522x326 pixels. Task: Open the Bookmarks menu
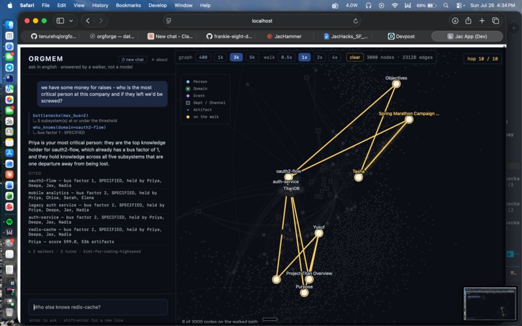128,5
